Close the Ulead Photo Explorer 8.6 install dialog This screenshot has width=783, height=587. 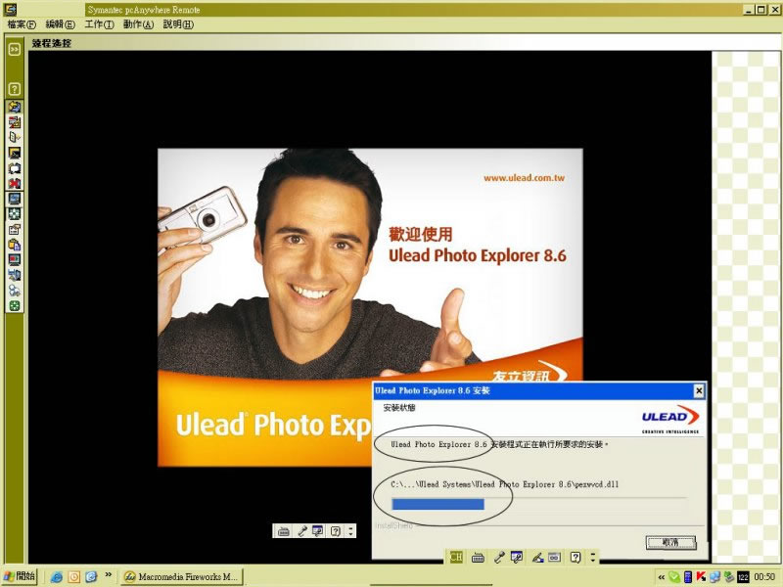[x=699, y=390]
